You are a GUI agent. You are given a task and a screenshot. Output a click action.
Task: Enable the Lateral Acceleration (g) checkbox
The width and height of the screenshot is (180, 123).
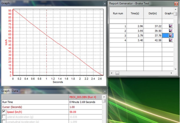4,117
